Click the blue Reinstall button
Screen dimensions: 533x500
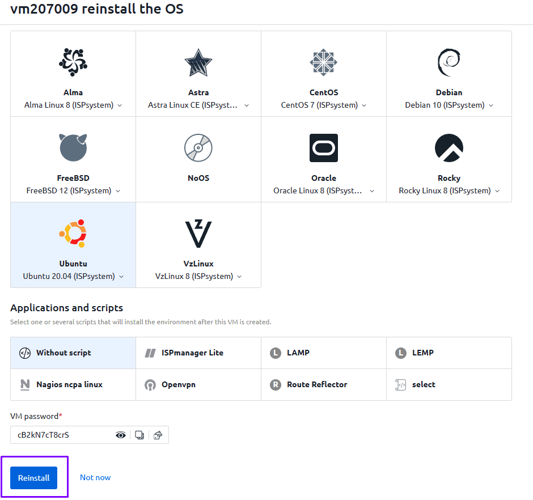click(34, 478)
